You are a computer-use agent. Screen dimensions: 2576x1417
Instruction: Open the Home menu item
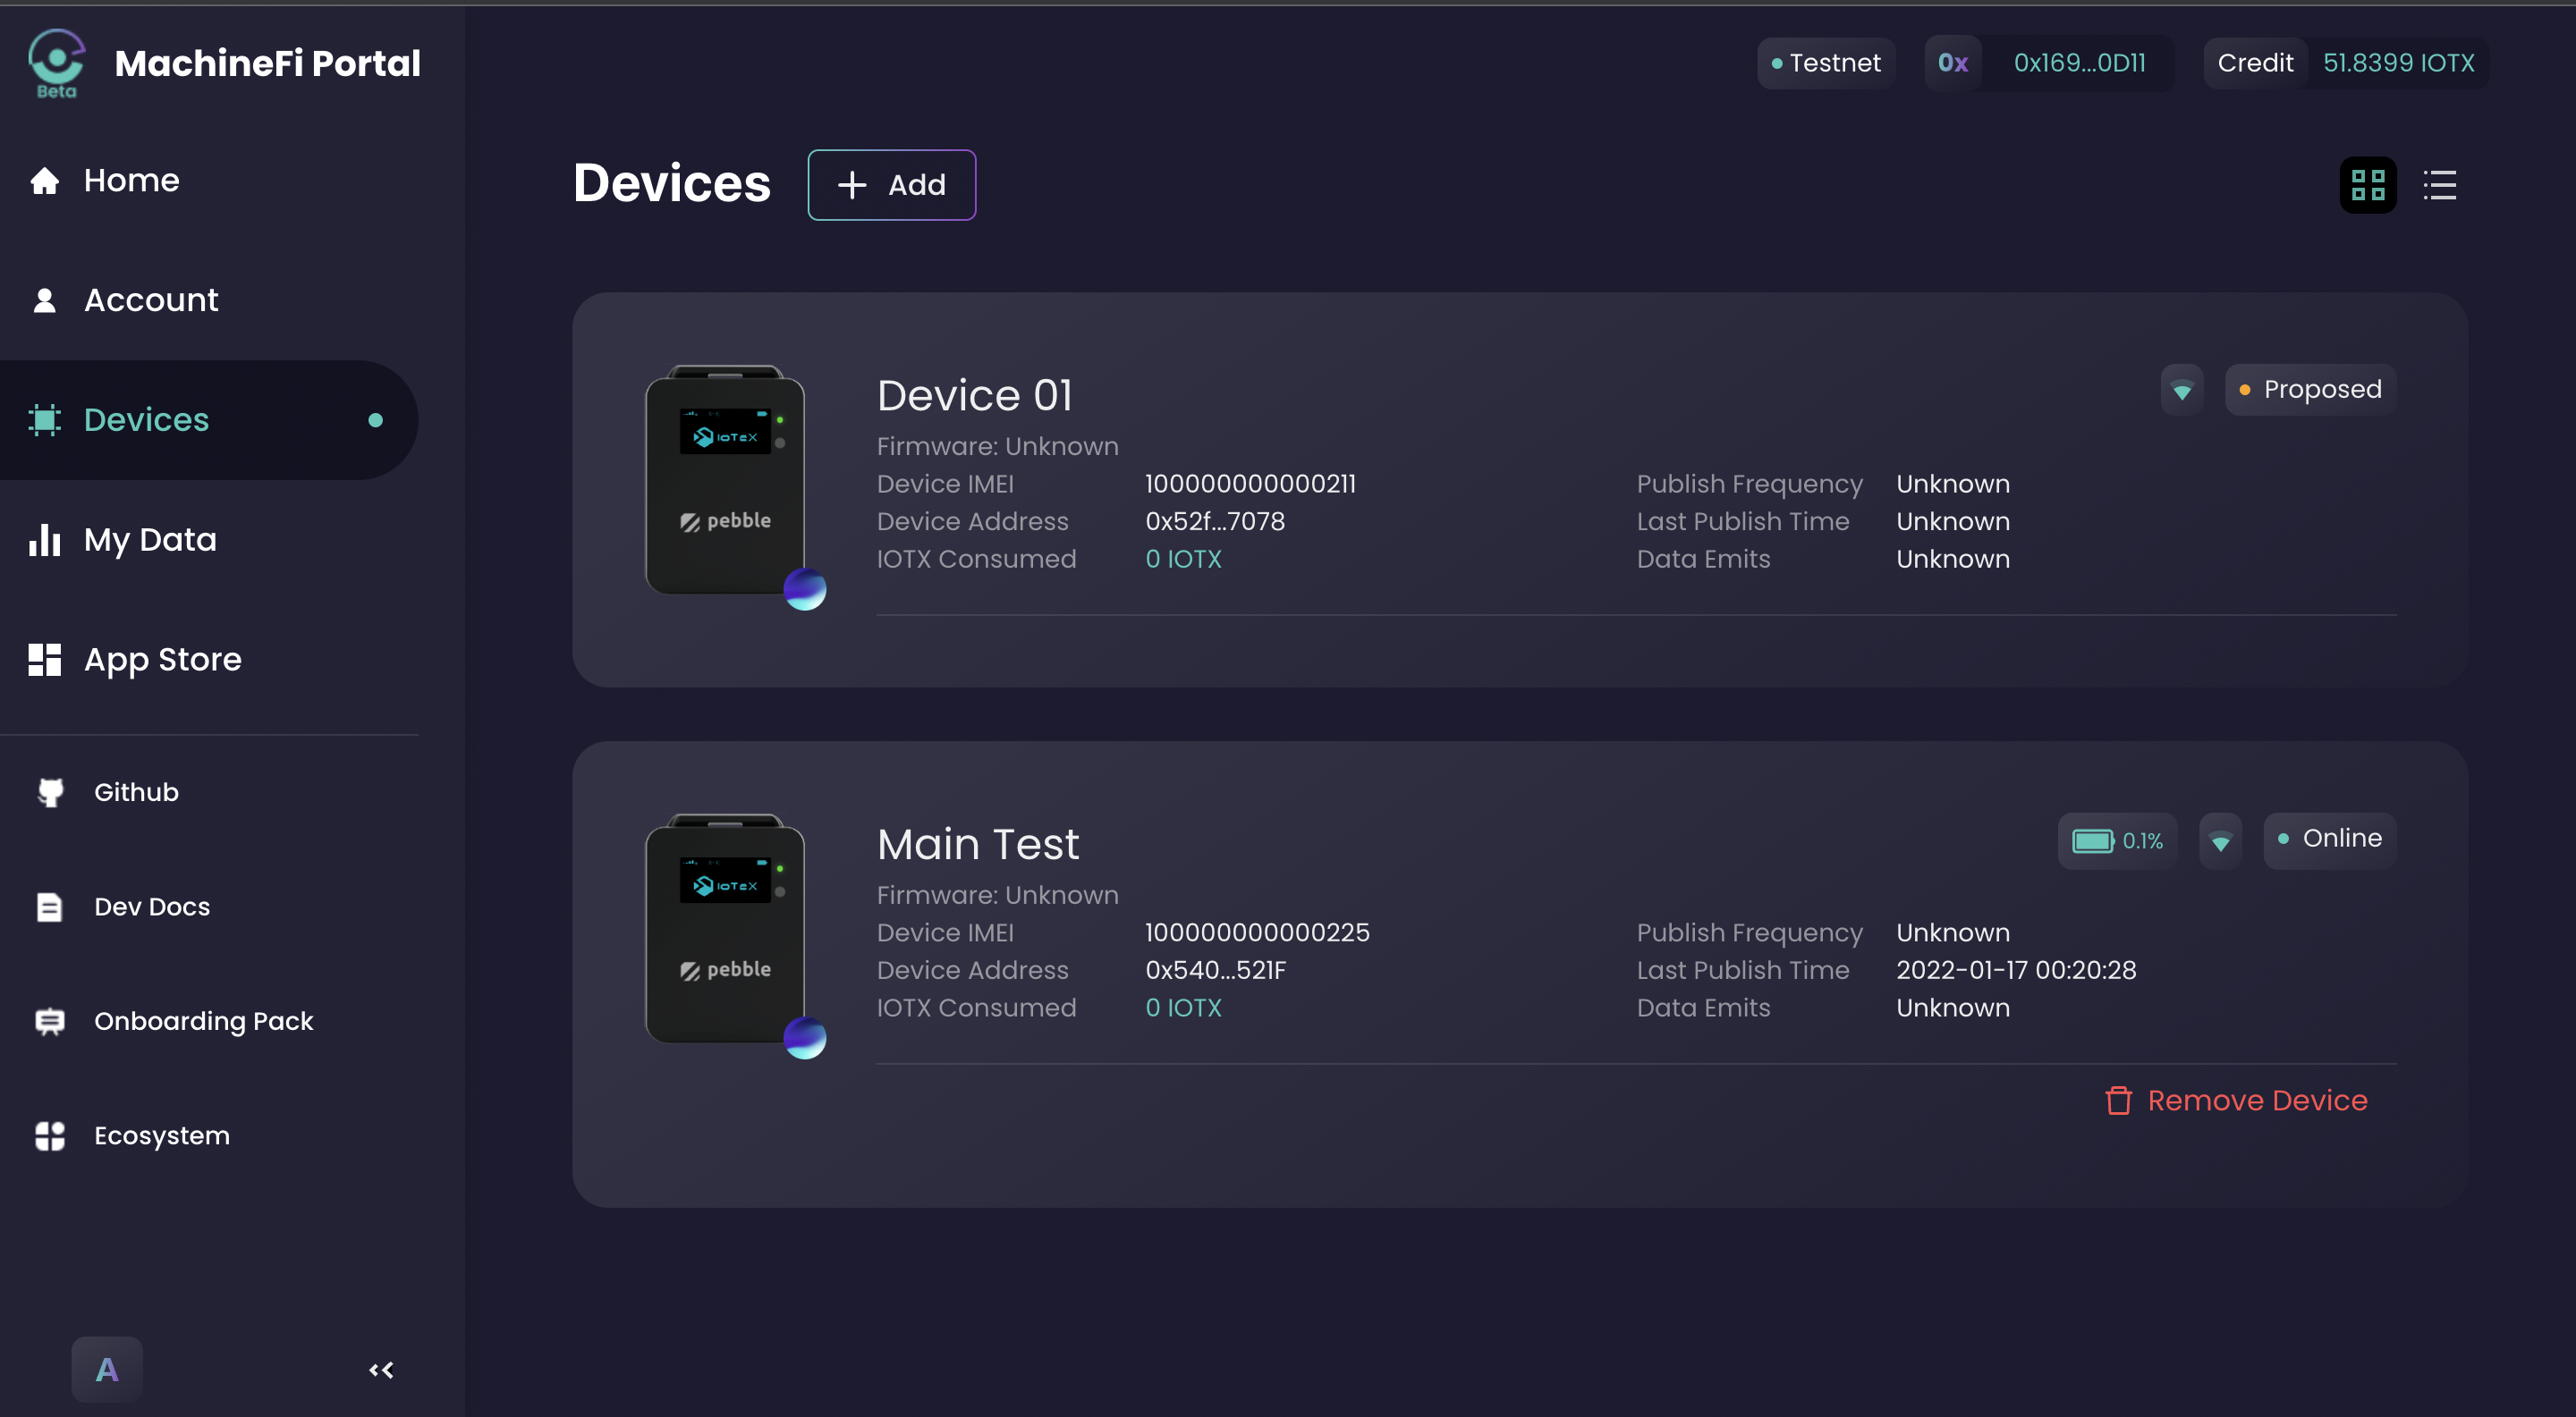click(x=131, y=181)
